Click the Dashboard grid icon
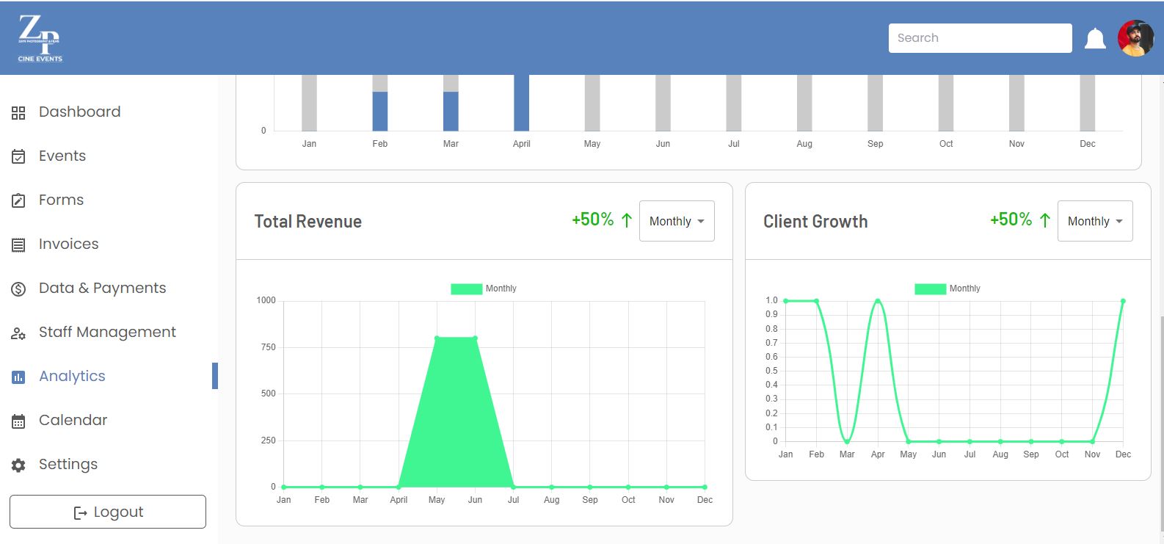The height and width of the screenshot is (544, 1164). click(18, 112)
